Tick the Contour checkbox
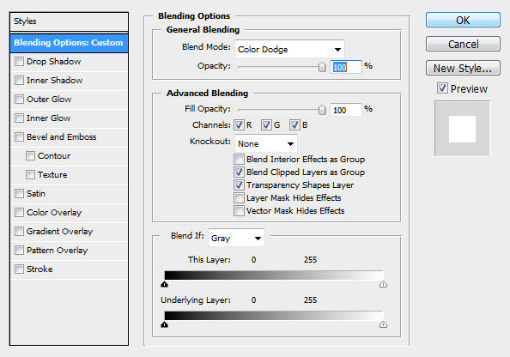This screenshot has height=357, width=510. [x=30, y=155]
